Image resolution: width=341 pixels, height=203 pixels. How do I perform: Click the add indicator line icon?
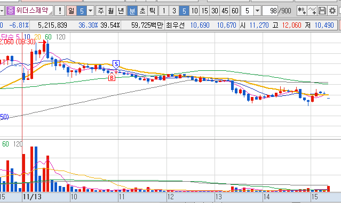point(312,11)
